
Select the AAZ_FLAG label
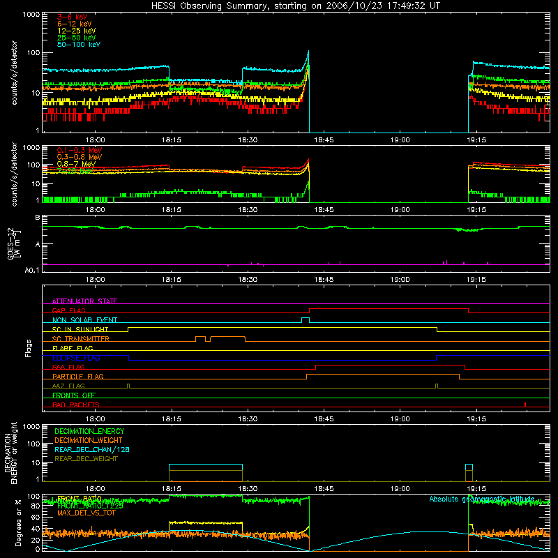click(x=68, y=386)
